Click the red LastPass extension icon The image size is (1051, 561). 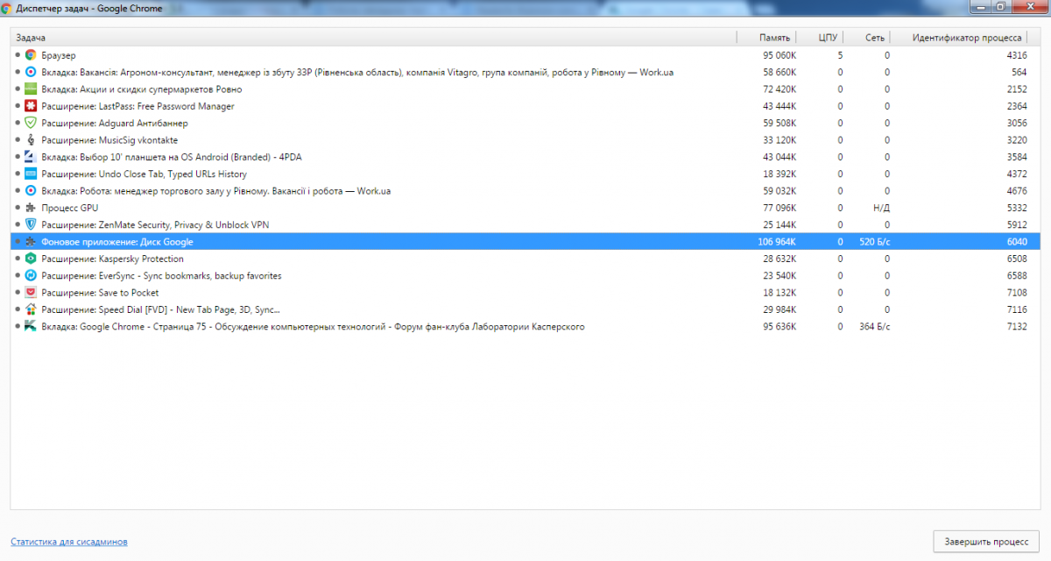click(x=30, y=106)
